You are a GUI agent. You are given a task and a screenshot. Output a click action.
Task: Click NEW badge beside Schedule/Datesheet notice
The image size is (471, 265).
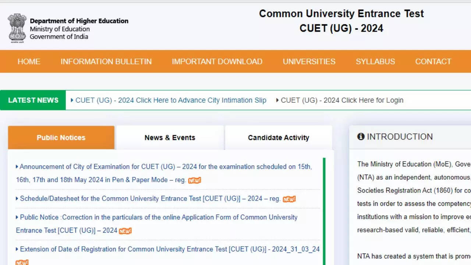(x=289, y=199)
